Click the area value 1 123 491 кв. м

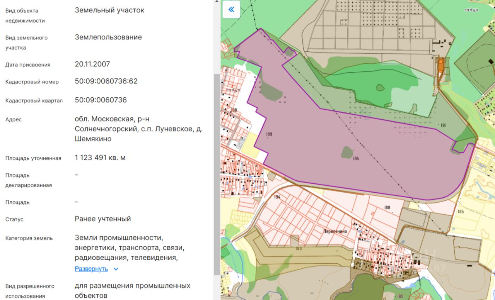click(100, 158)
